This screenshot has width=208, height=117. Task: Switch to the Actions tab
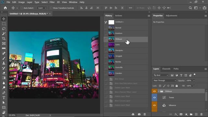(118, 16)
